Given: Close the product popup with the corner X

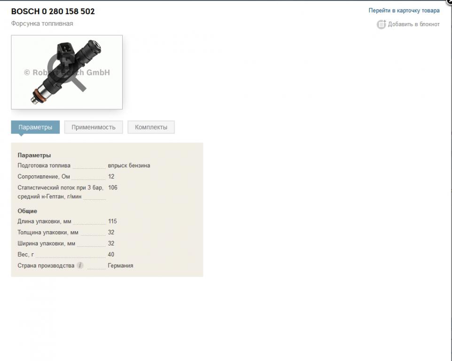Looking at the screenshot, I should click(x=449, y=1).
